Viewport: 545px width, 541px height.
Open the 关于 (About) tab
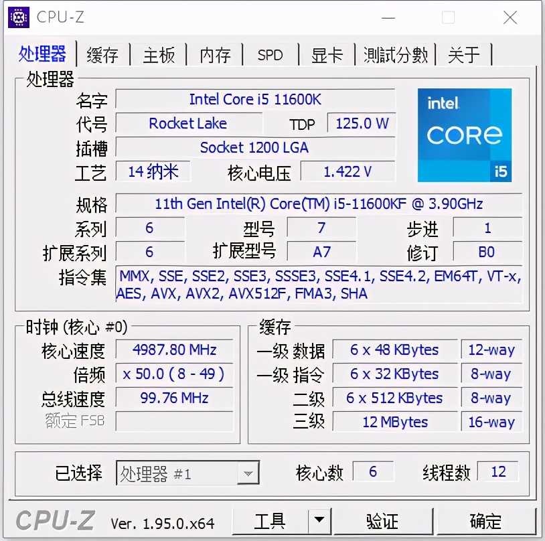coord(463,55)
